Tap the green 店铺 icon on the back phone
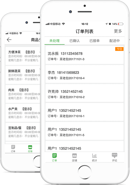This screenshot has width=130, height=185. pyautogui.click(x=30, y=147)
